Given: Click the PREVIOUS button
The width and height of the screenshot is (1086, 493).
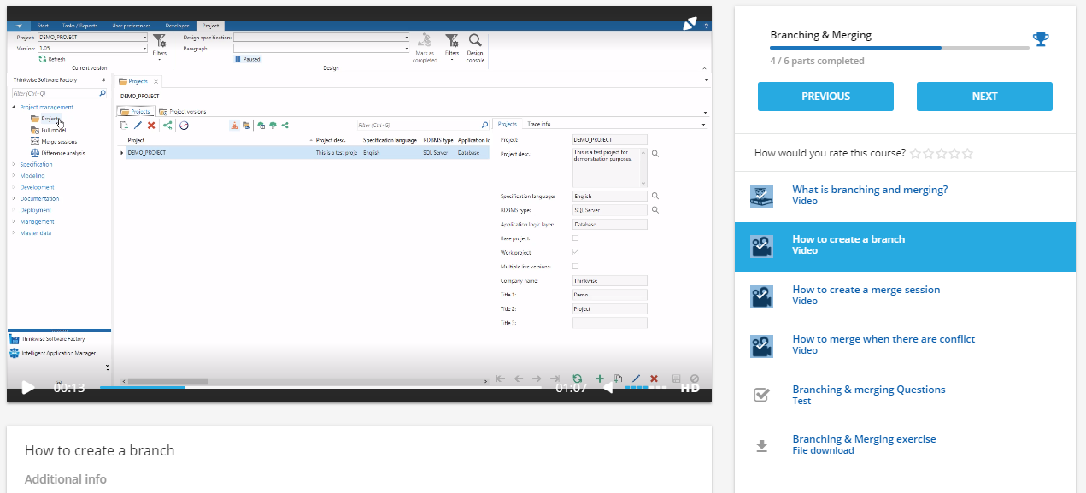Looking at the screenshot, I should coord(825,97).
